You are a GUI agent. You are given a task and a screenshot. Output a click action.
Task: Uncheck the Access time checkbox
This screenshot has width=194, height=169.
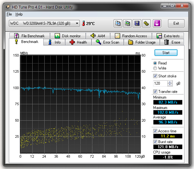point(155,131)
